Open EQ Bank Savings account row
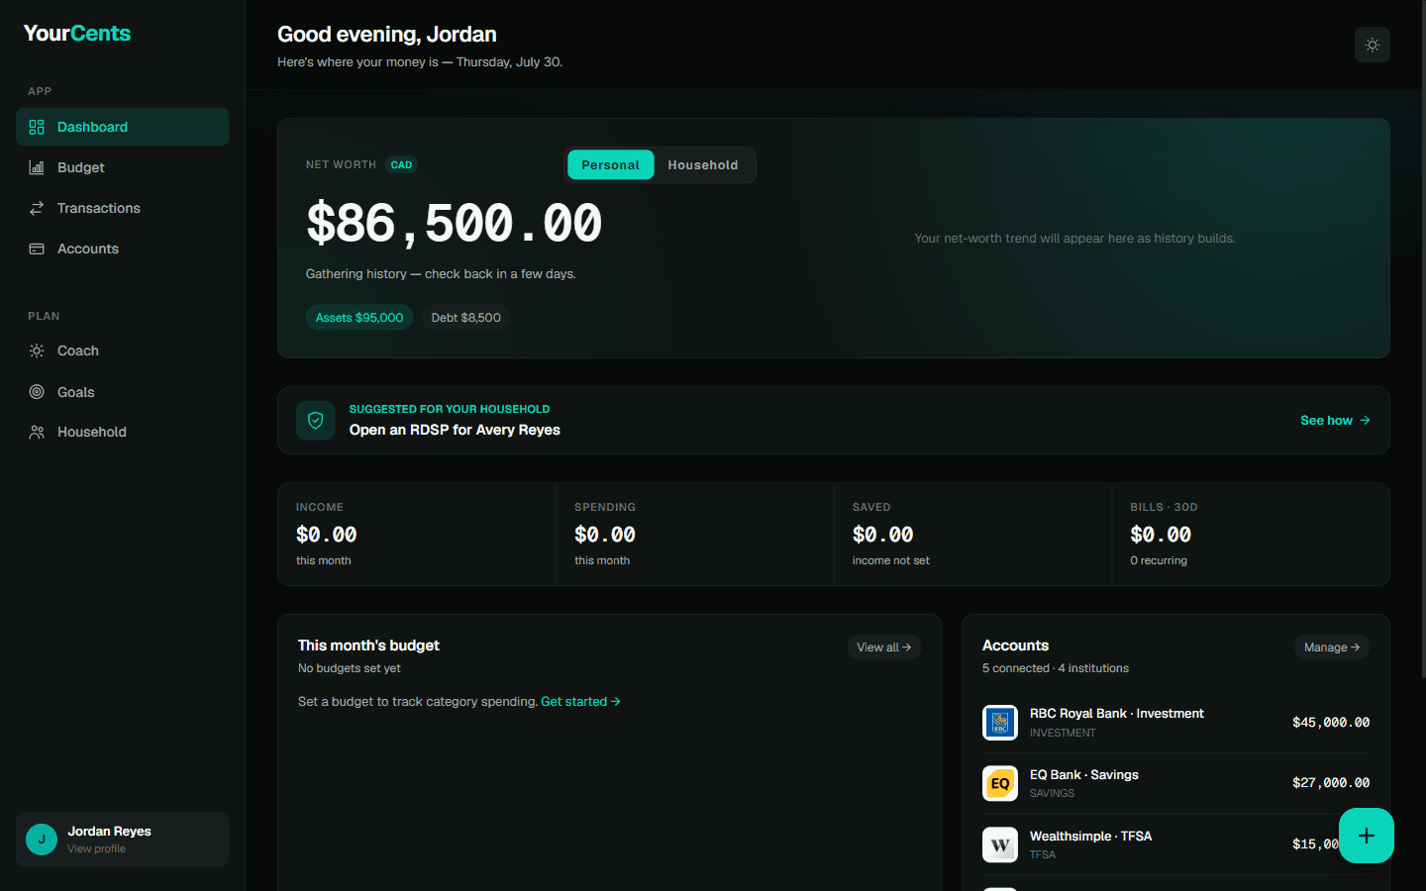Screen dimensions: 1426x891 [x=1175, y=783]
